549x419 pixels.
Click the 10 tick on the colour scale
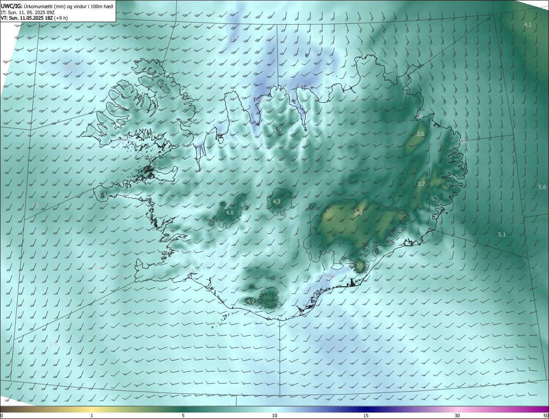274,416
